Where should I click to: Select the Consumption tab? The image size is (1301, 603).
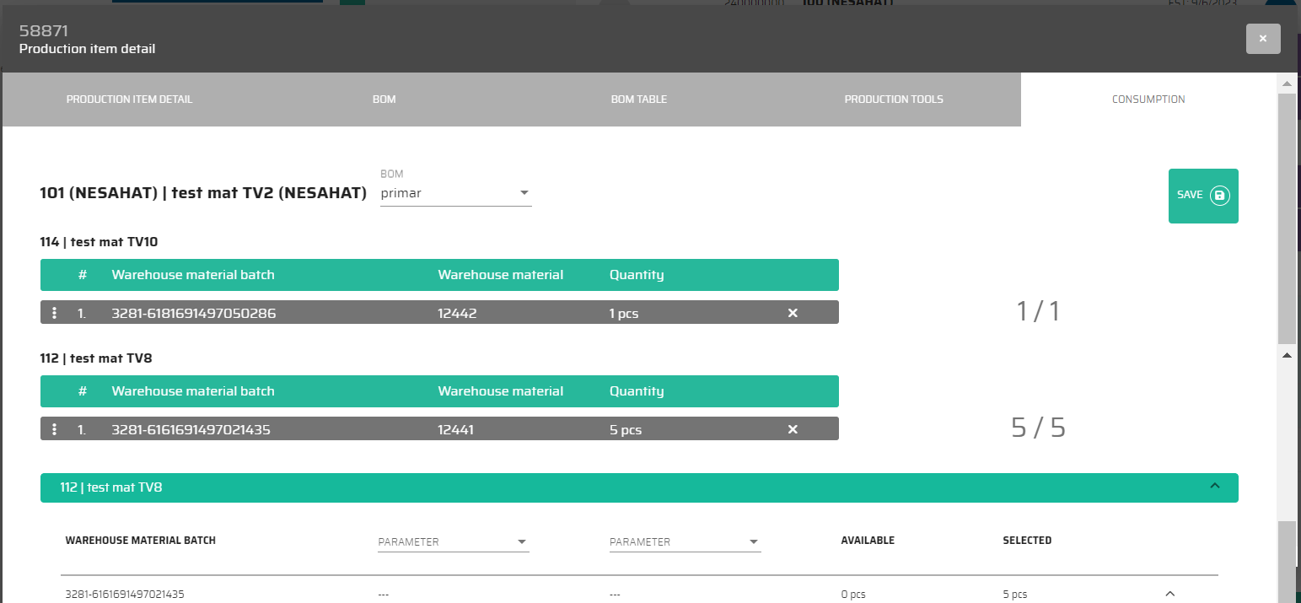[x=1148, y=100]
